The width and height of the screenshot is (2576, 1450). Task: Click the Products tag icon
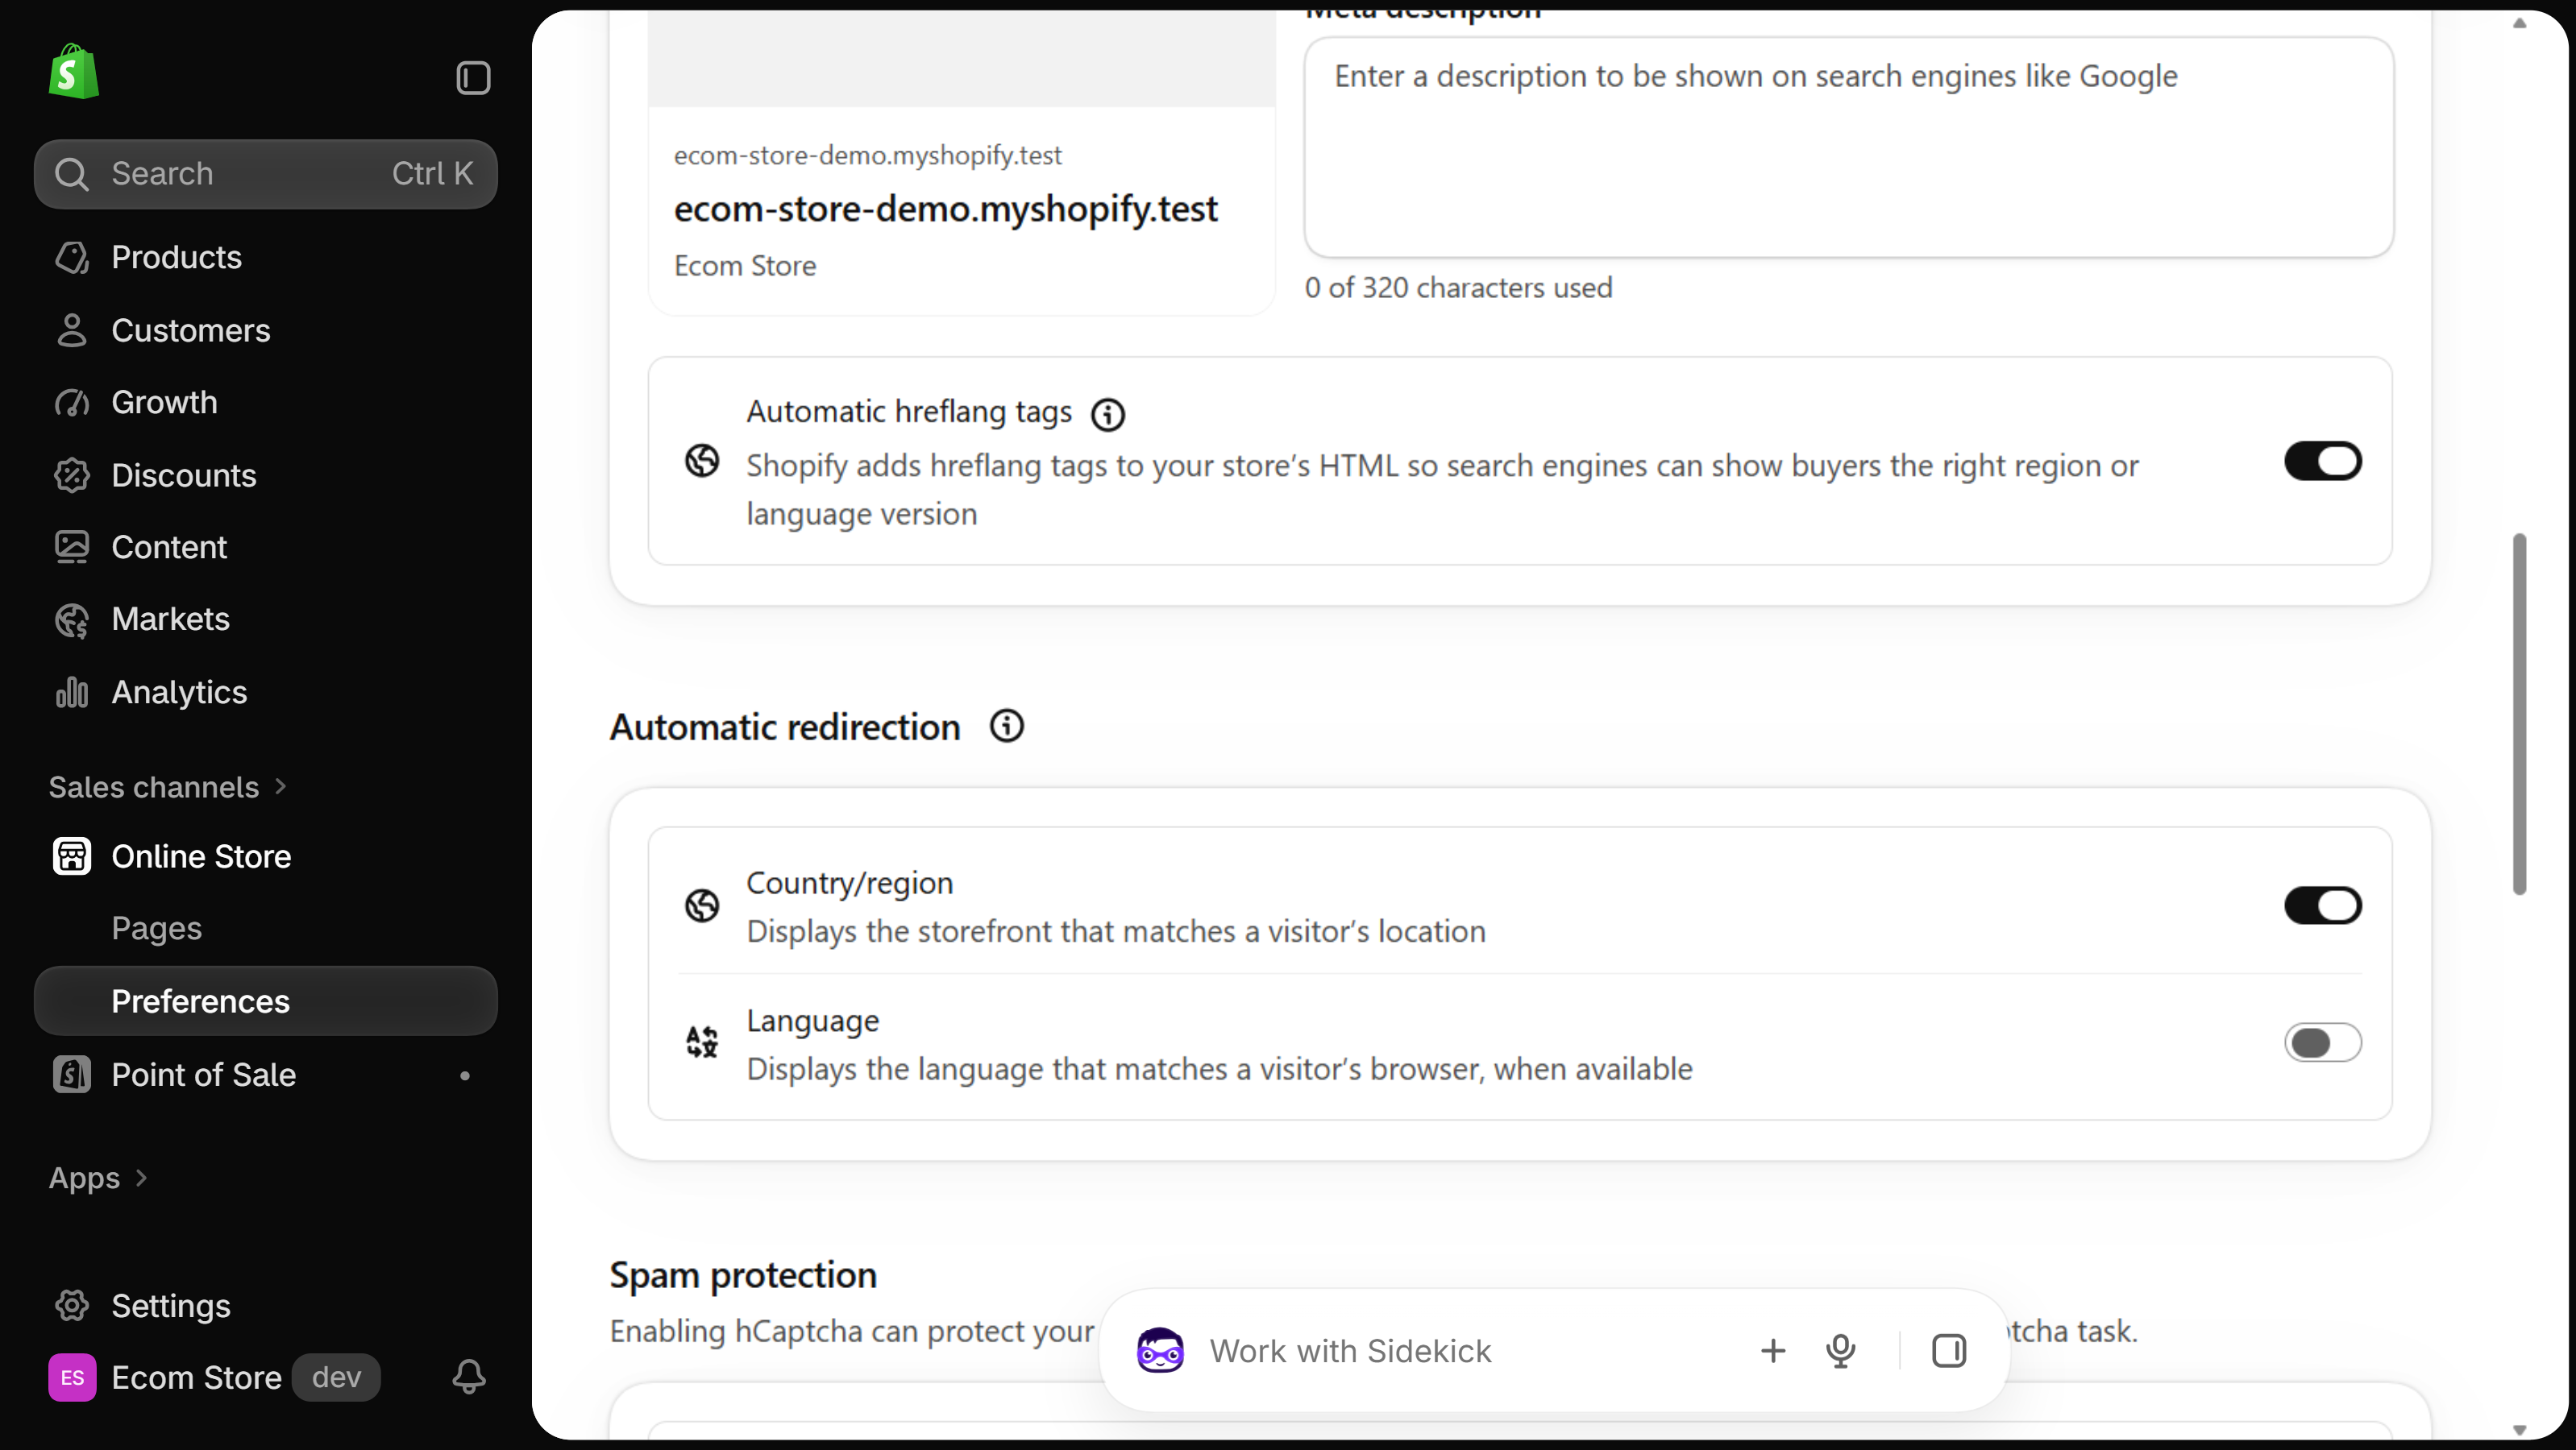[x=72, y=258]
